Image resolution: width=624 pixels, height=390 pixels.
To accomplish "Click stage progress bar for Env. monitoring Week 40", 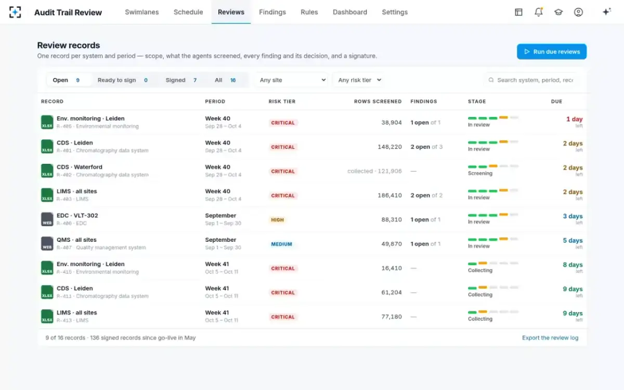I will click(x=493, y=118).
